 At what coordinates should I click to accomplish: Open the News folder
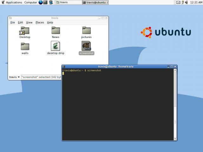pyautogui.click(x=56, y=30)
